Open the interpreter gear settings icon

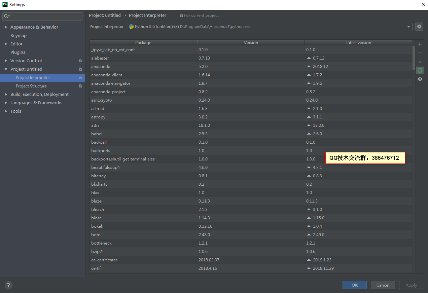tap(419, 27)
